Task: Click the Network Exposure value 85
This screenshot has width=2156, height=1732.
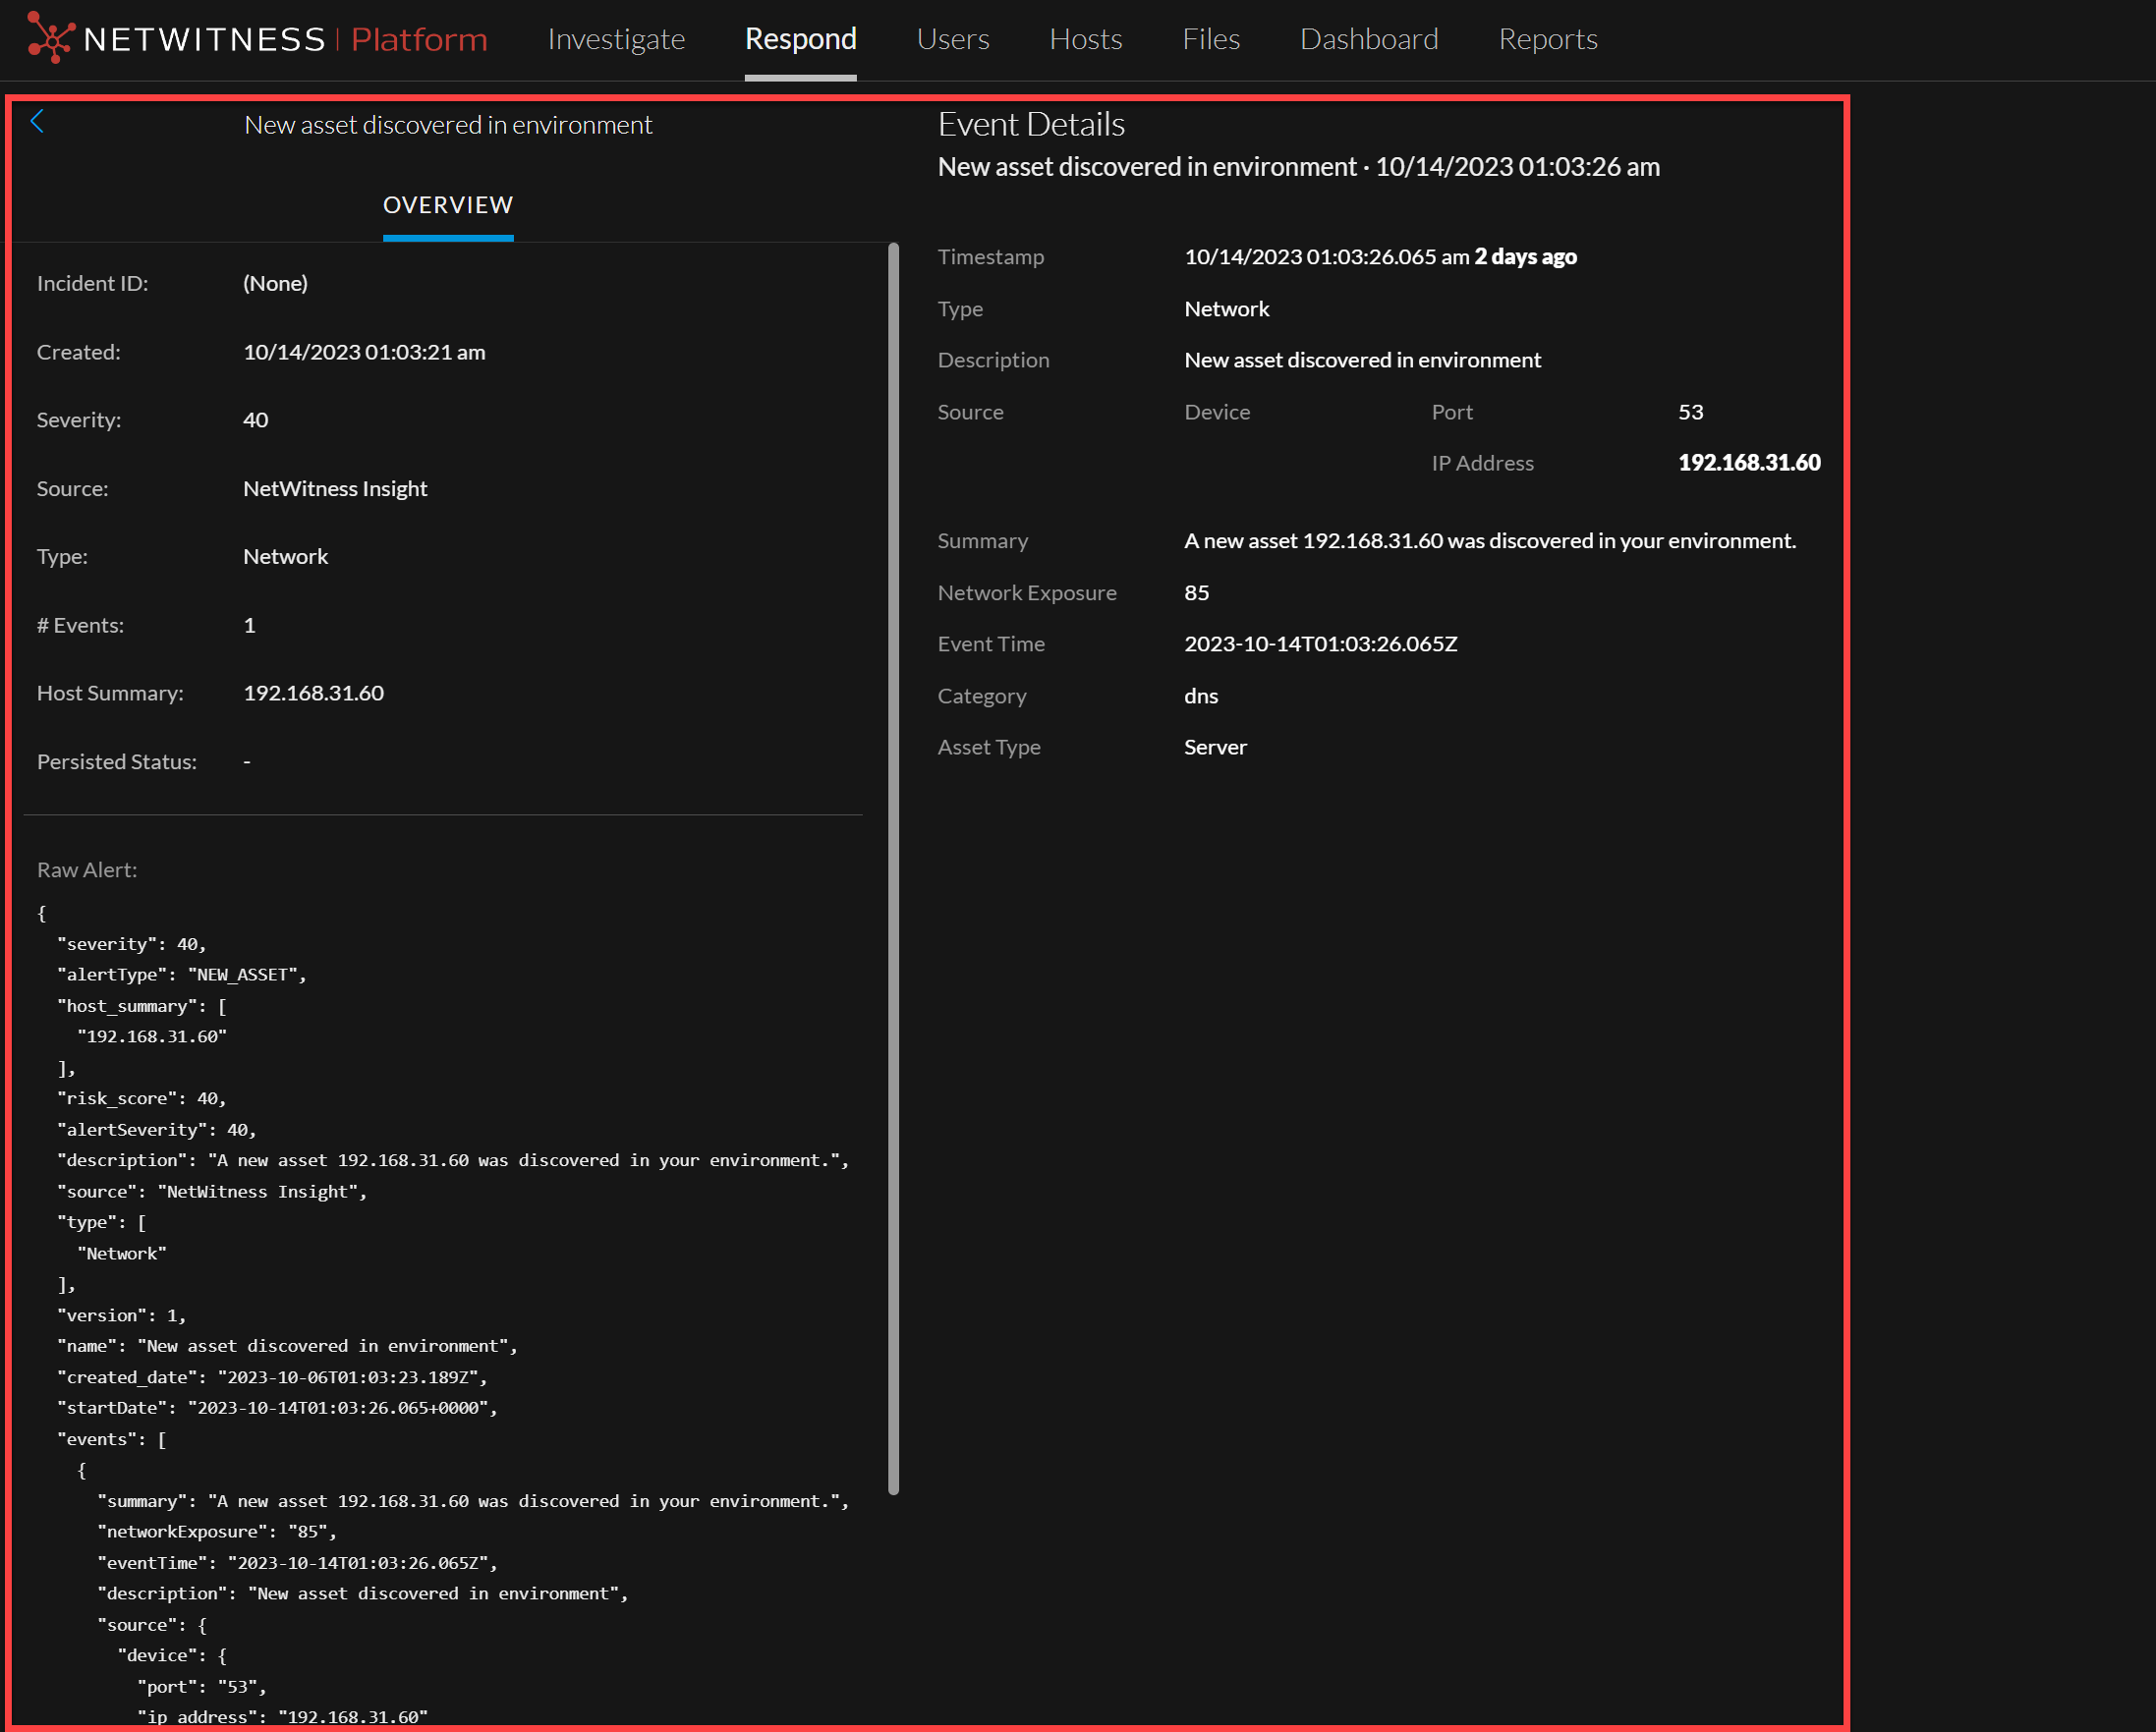Action: pyautogui.click(x=1196, y=593)
